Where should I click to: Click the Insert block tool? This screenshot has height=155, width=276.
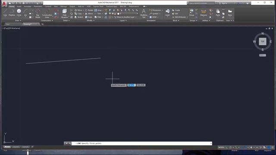167,12
